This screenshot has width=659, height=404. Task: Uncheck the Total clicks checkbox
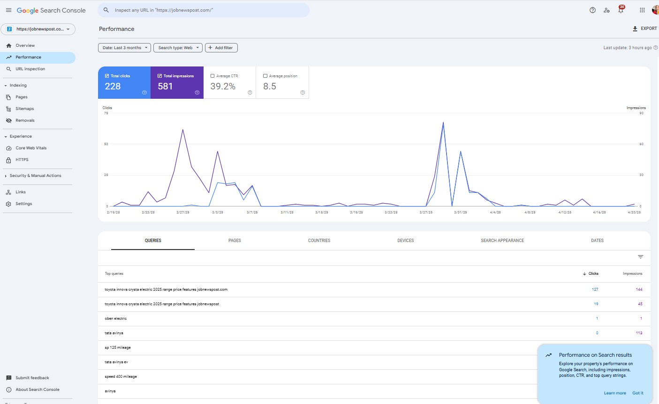tap(107, 76)
